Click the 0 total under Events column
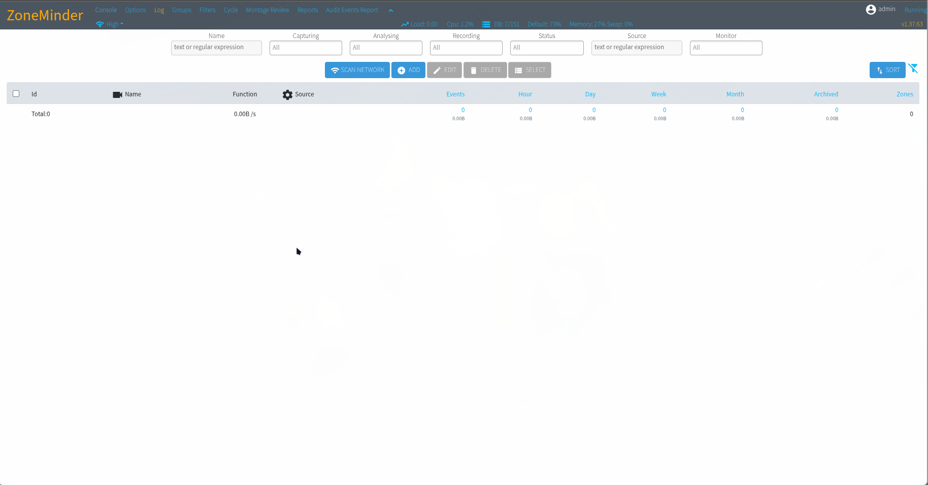 tap(463, 110)
